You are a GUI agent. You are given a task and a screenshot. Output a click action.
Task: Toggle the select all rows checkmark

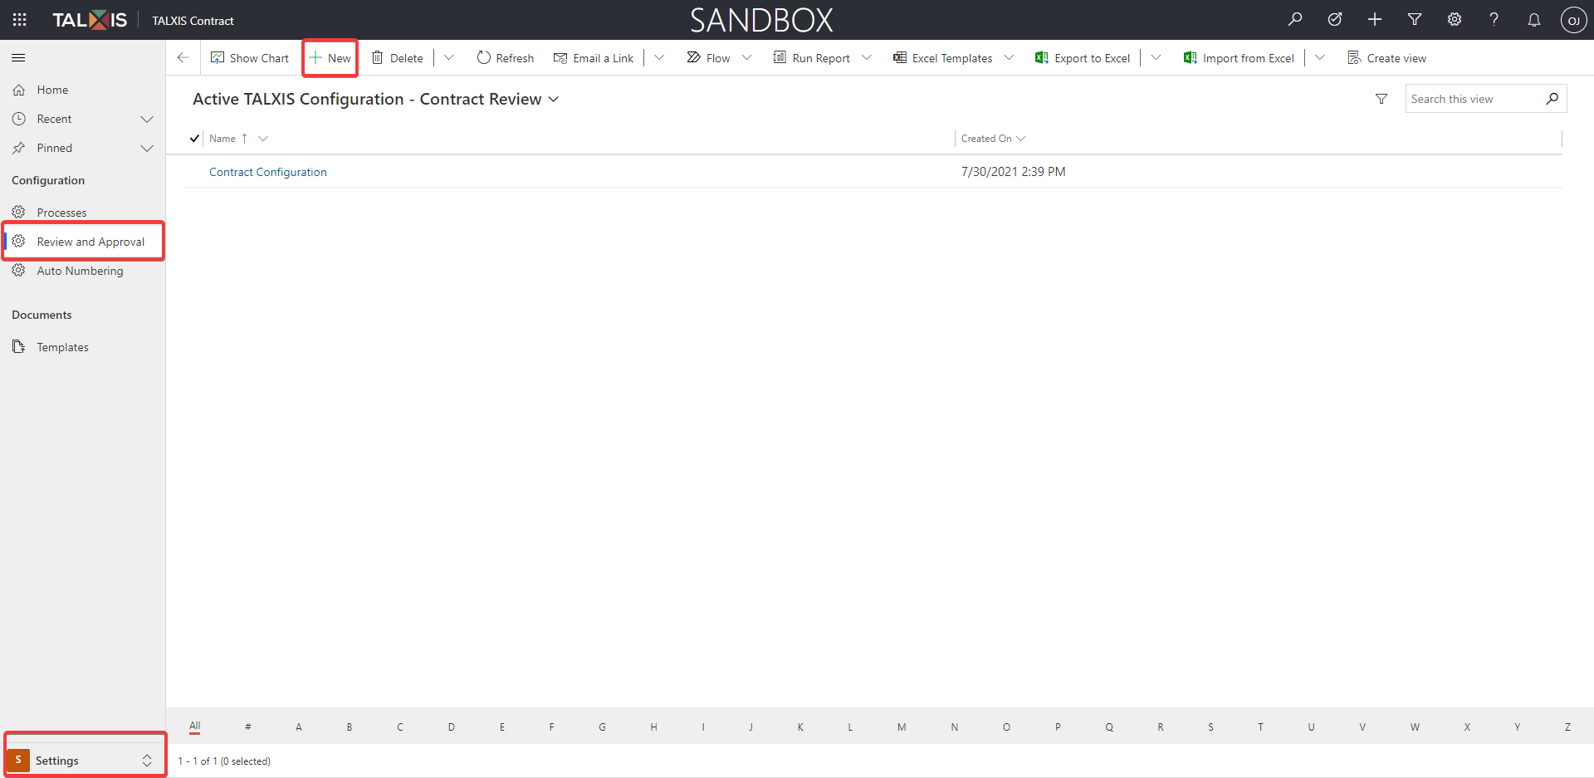pos(194,139)
